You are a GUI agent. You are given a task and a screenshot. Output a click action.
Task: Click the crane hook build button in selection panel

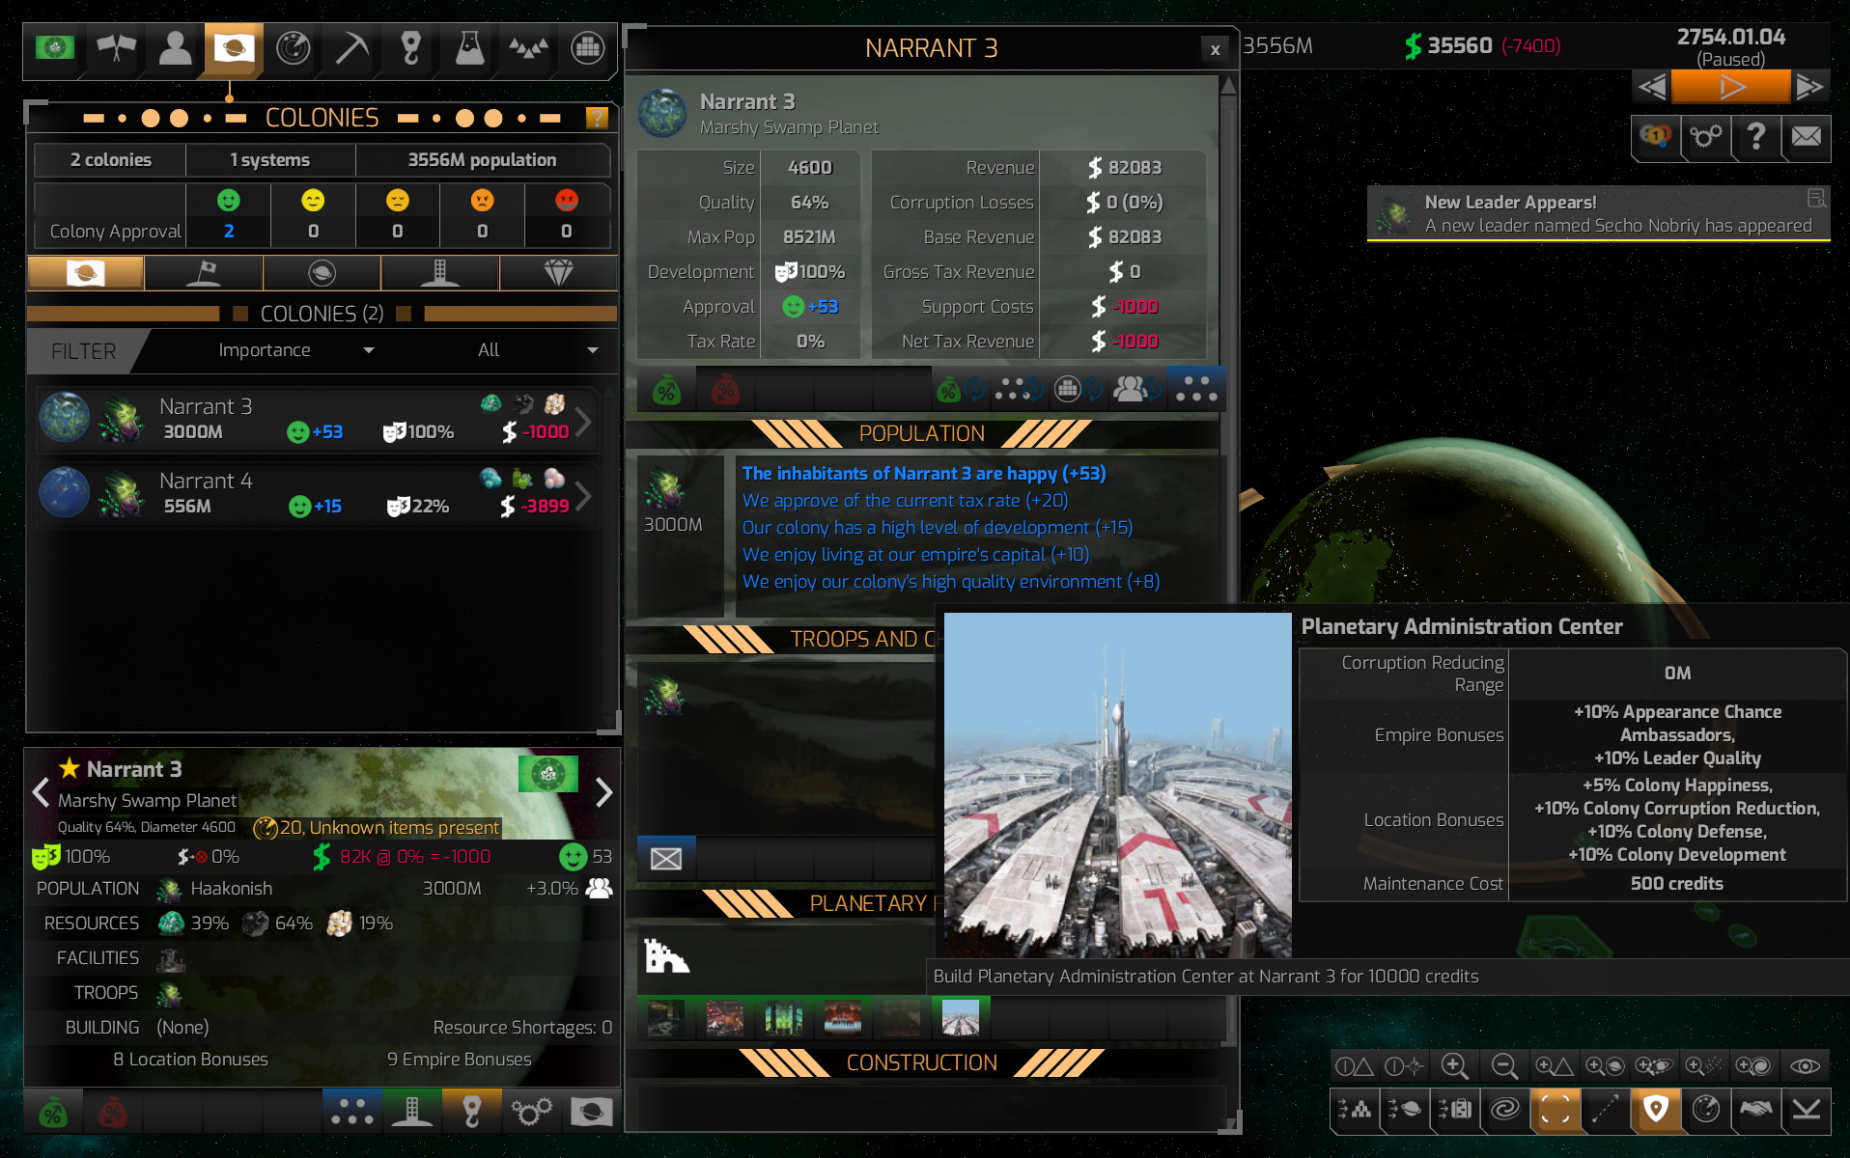471,1112
